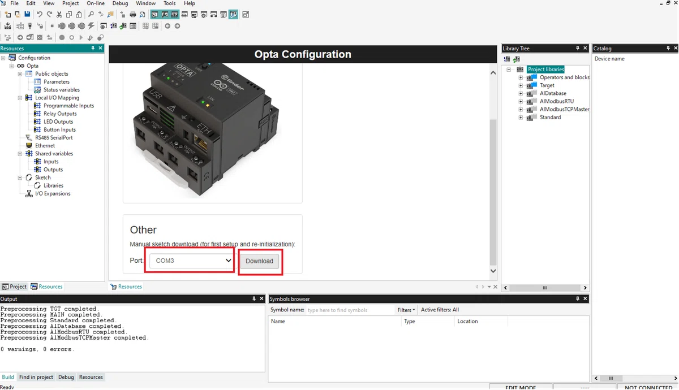The image size is (679, 390).
Task: Click the connect to target plug icon
Action: tap(29, 26)
